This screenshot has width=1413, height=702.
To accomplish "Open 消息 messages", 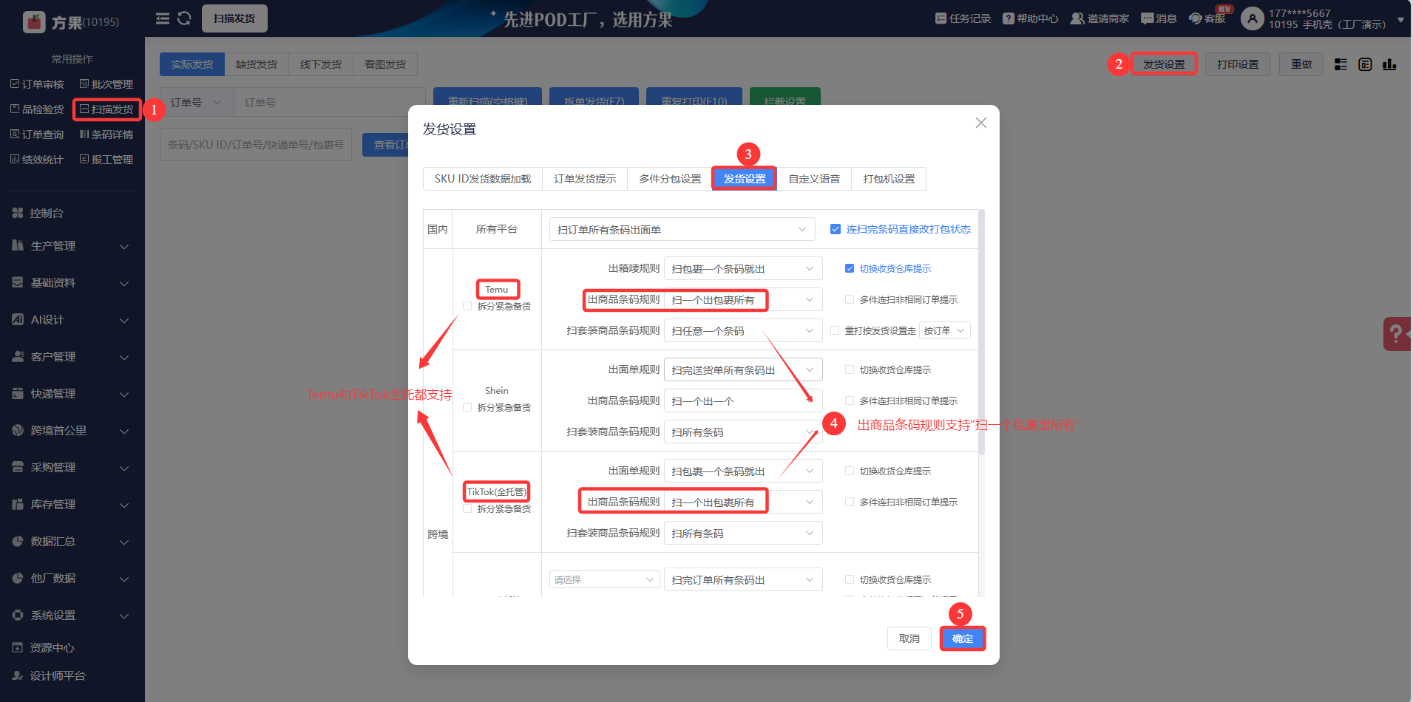I will click(1159, 18).
